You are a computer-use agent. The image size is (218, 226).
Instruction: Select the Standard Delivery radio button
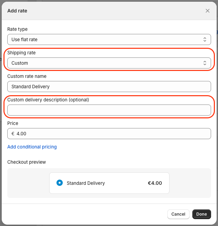pyautogui.click(x=60, y=183)
